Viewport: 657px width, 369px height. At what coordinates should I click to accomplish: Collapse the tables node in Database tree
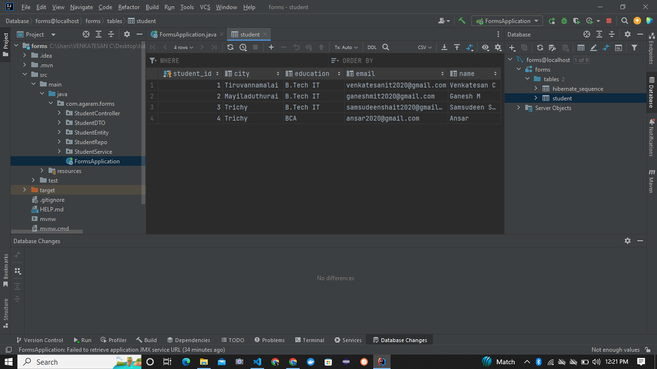click(527, 79)
